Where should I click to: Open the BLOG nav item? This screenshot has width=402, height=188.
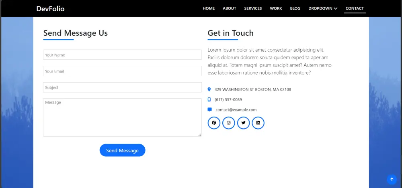(x=295, y=8)
